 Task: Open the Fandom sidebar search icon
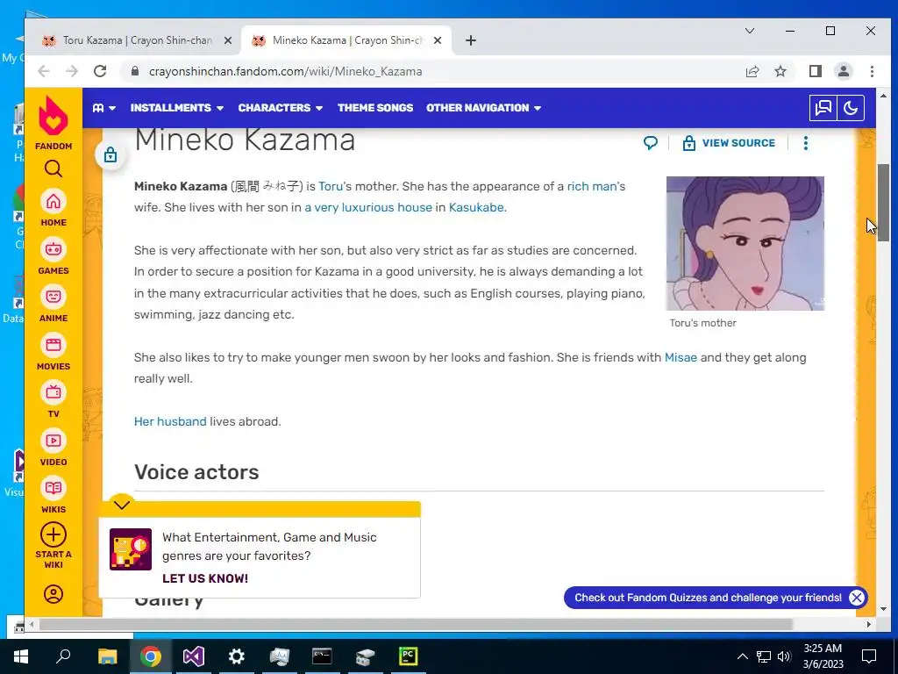point(53,169)
